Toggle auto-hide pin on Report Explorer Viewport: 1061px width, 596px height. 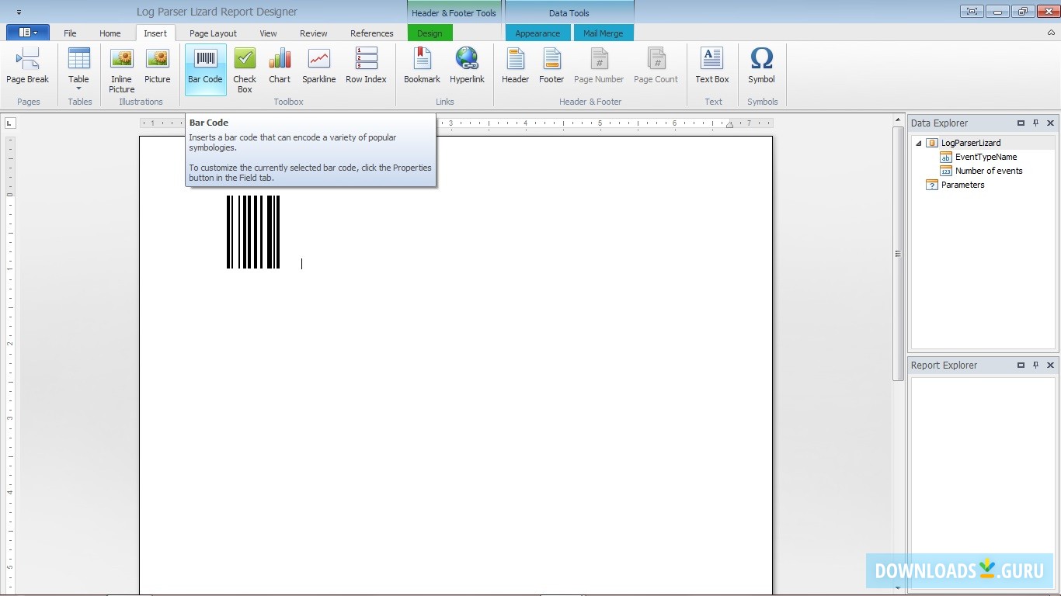(1036, 365)
